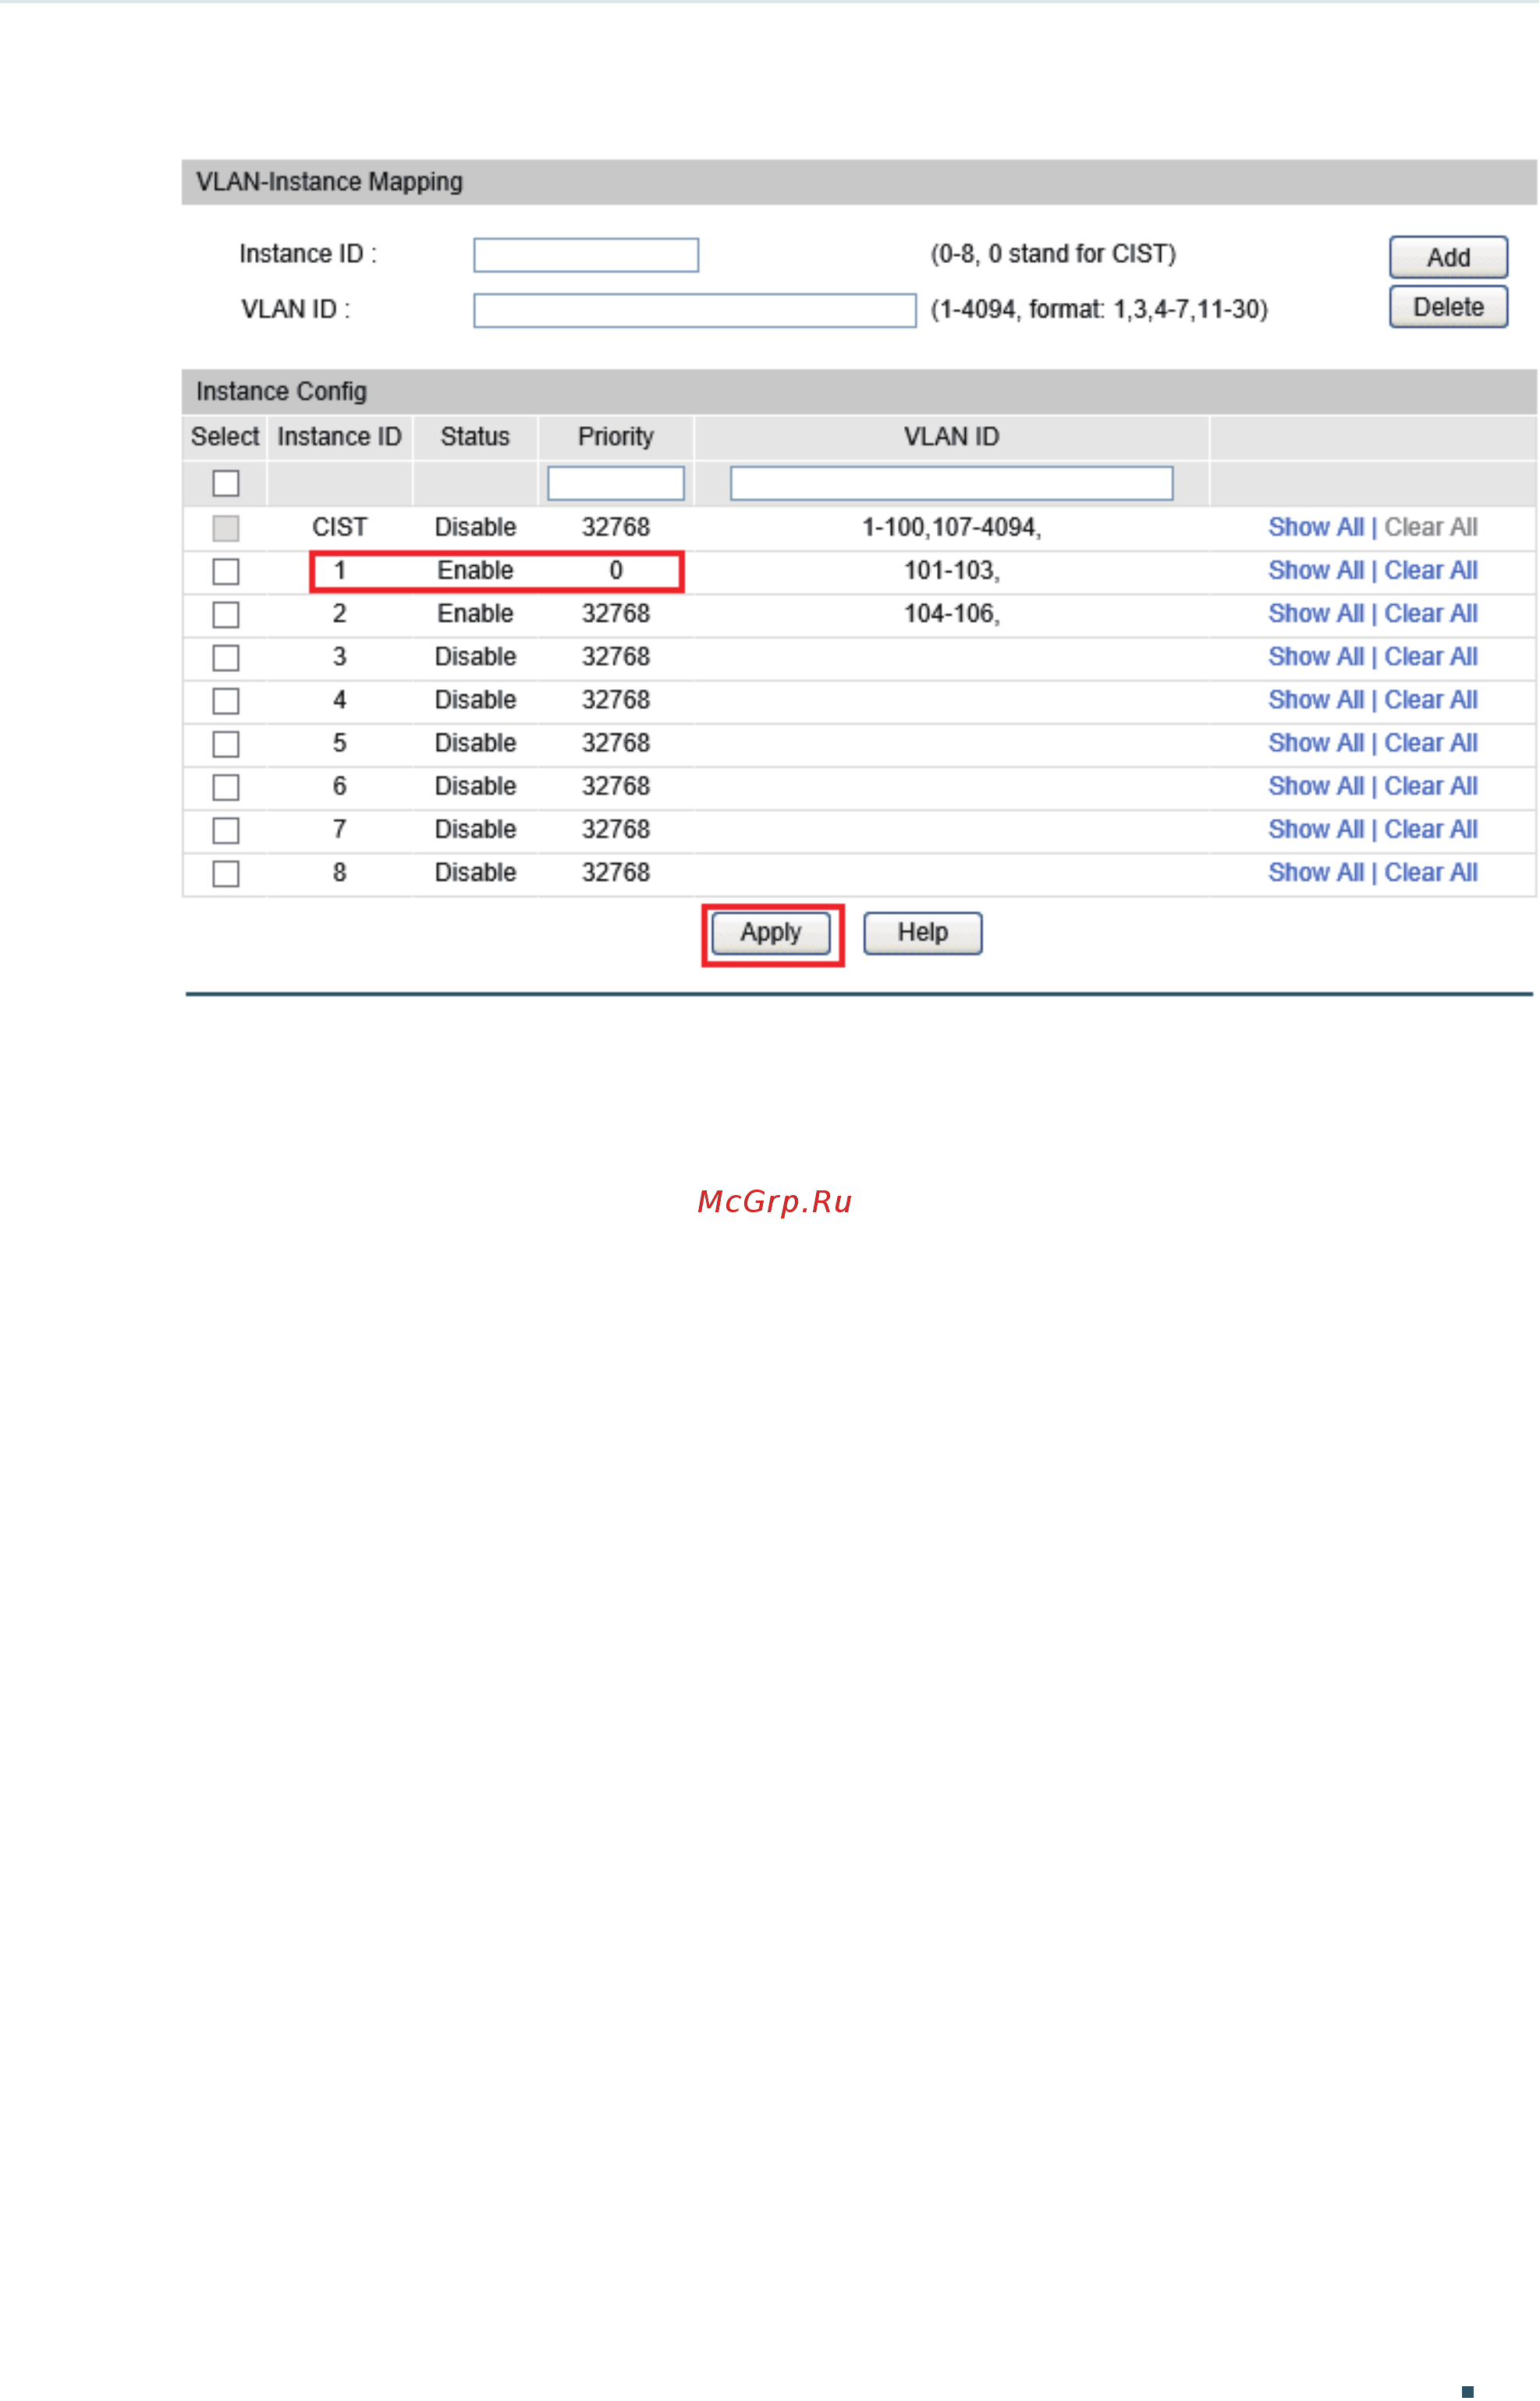This screenshot has height=2401, width=1540.
Task: Click Show All for instance 5
Action: coord(1315,742)
